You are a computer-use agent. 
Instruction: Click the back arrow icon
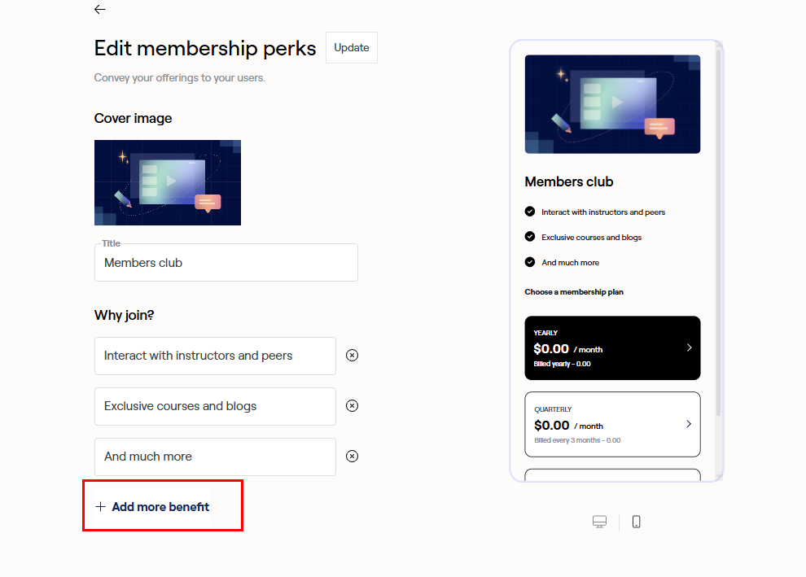(99, 10)
